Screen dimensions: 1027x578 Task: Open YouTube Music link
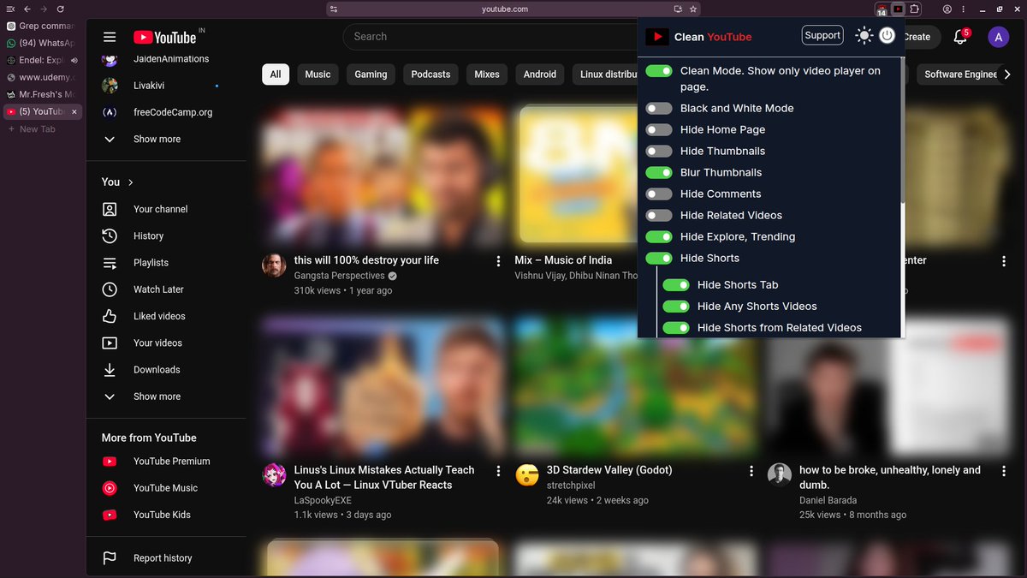tap(165, 488)
